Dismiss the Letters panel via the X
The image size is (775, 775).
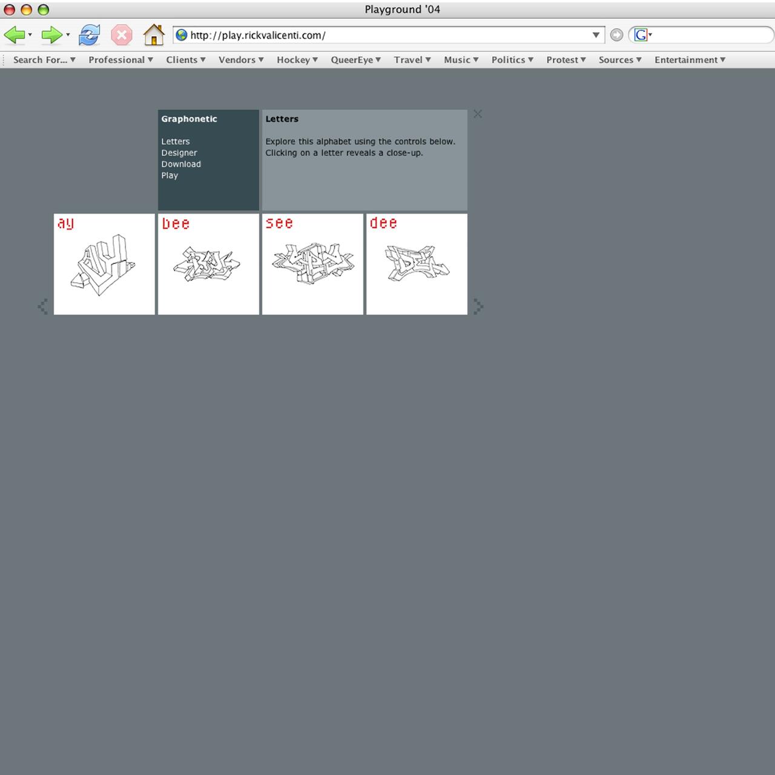477,114
